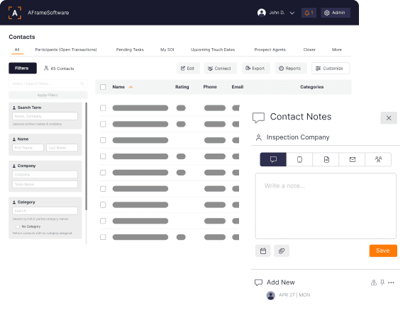This screenshot has height=317, width=415.
Task: Check the select-all checkbox beside Name
Action: tap(103, 87)
